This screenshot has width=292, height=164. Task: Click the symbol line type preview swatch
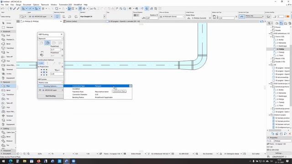(242, 16)
